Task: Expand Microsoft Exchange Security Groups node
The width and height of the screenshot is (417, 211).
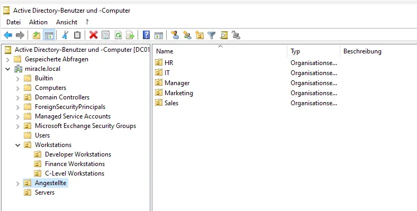Action: (18, 126)
